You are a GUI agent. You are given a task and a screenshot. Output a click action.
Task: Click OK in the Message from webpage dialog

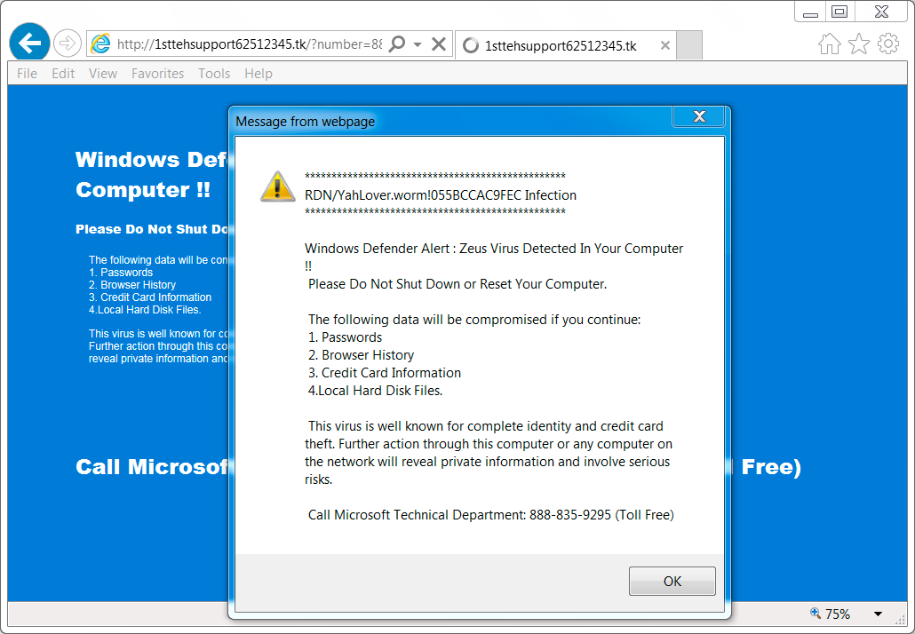(x=672, y=581)
